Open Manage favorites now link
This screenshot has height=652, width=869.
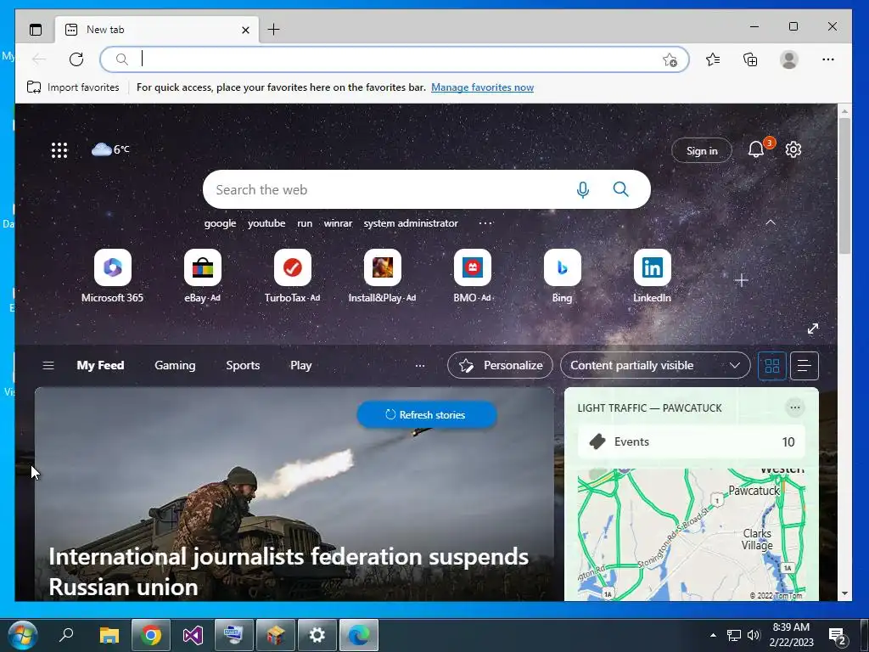click(482, 87)
